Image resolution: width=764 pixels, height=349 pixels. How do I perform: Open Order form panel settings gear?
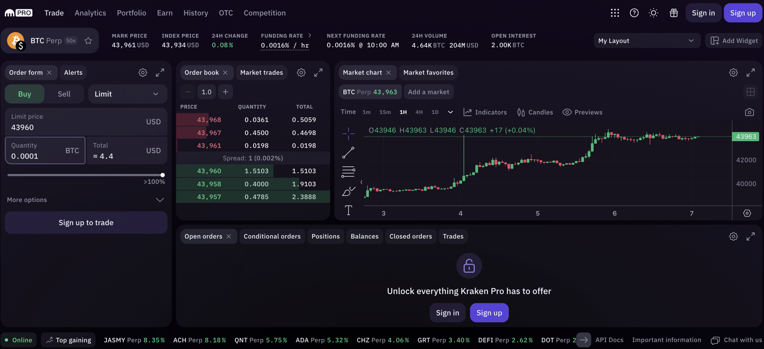pyautogui.click(x=143, y=72)
